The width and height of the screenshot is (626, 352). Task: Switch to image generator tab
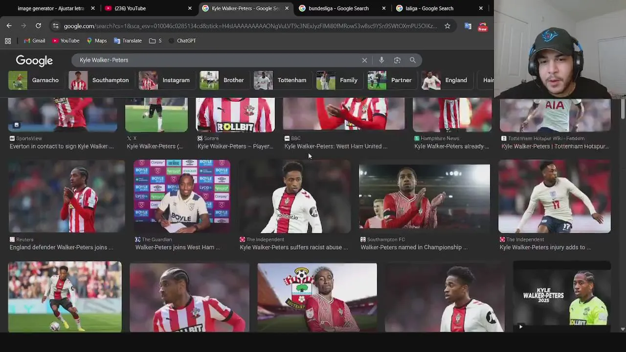[x=51, y=8]
